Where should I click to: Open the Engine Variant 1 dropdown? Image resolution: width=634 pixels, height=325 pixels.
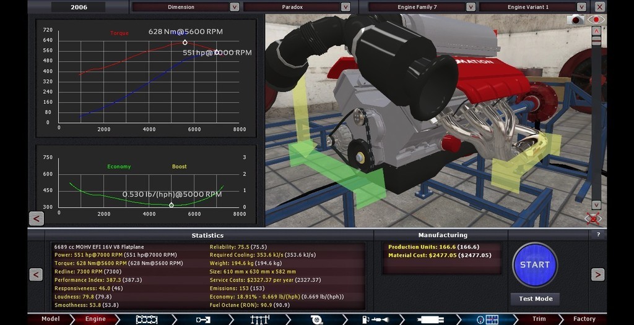582,7
